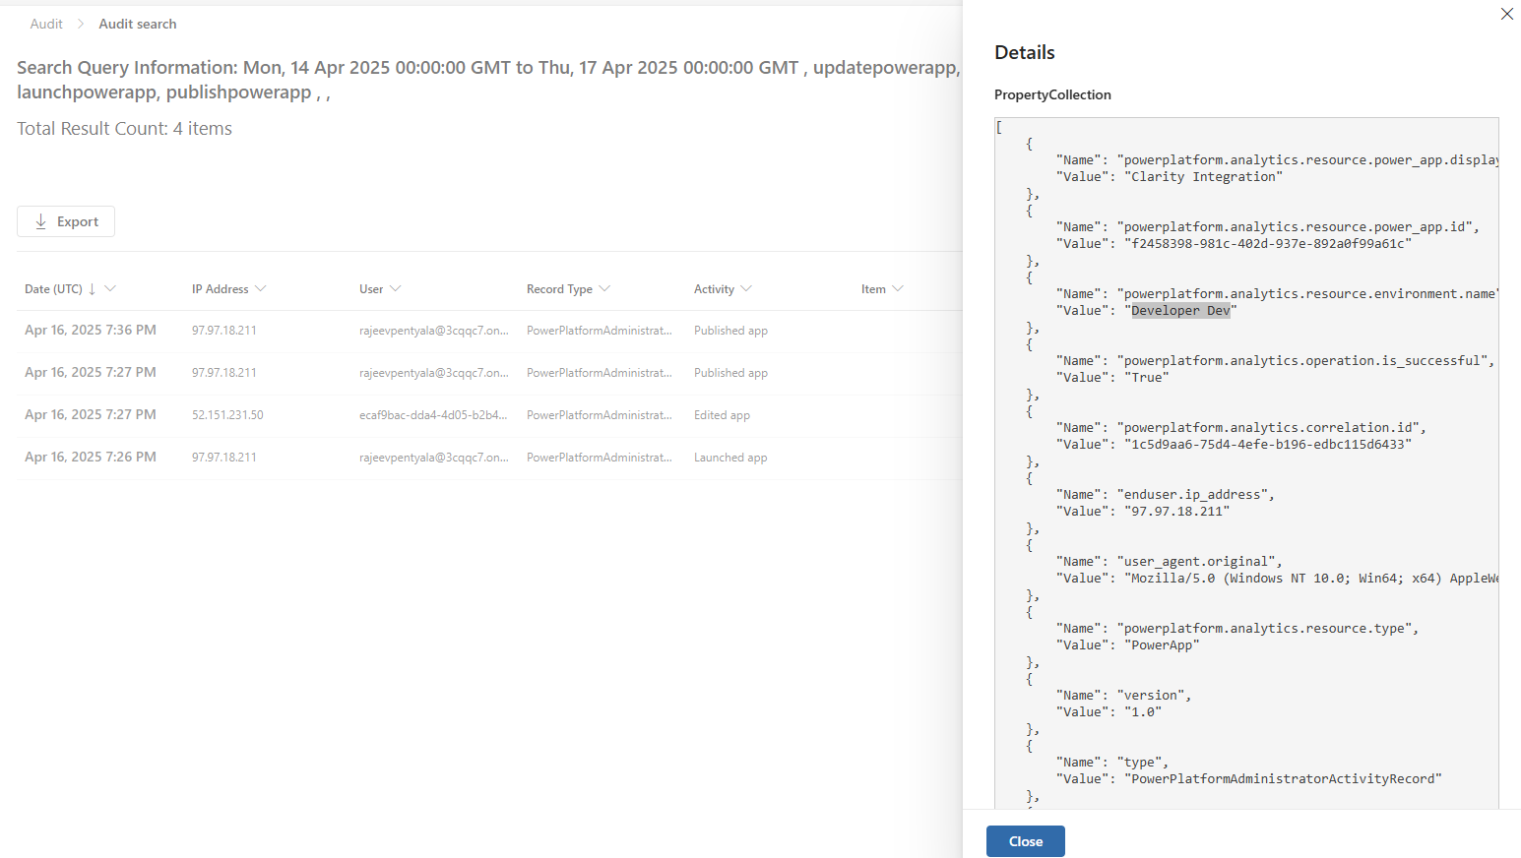Open the User column dropdown
The height and width of the screenshot is (858, 1521).
[396, 288]
